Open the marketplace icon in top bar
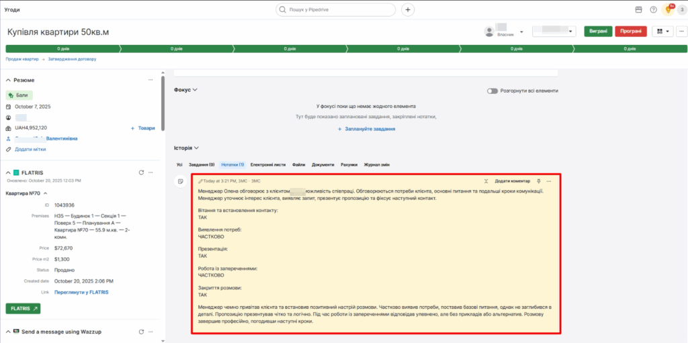 pyautogui.click(x=639, y=9)
